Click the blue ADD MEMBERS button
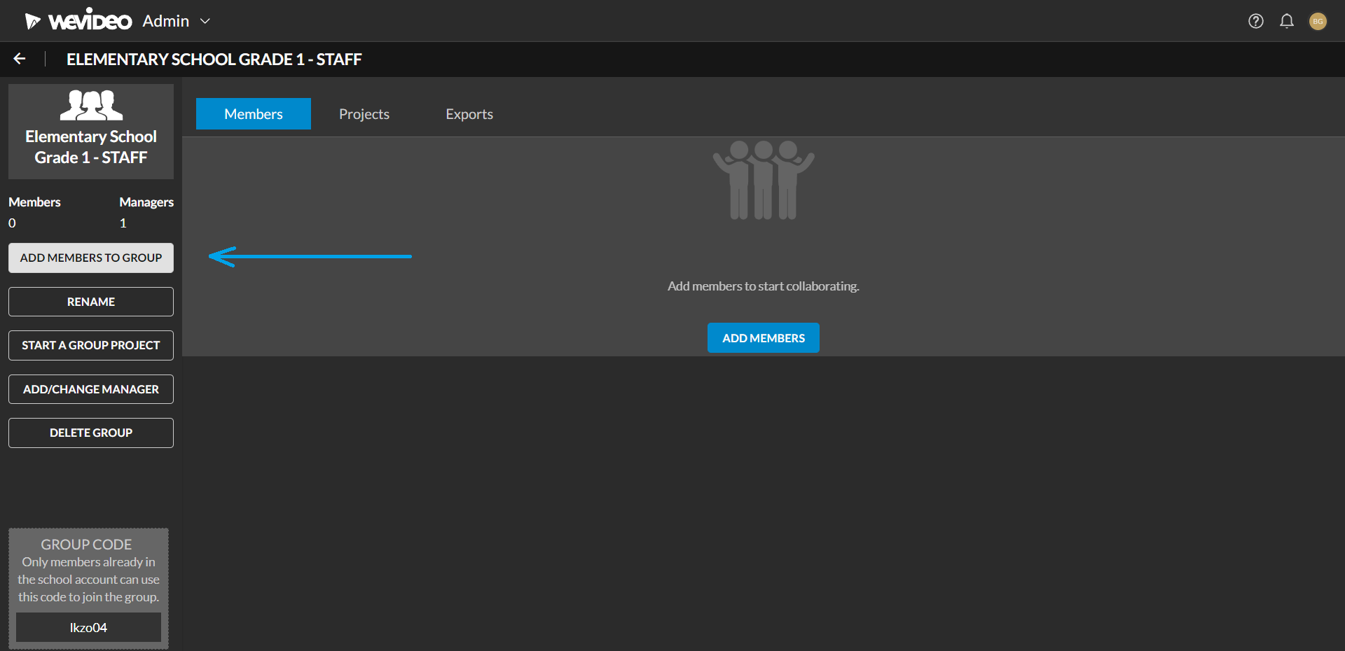The height and width of the screenshot is (651, 1345). pos(763,337)
